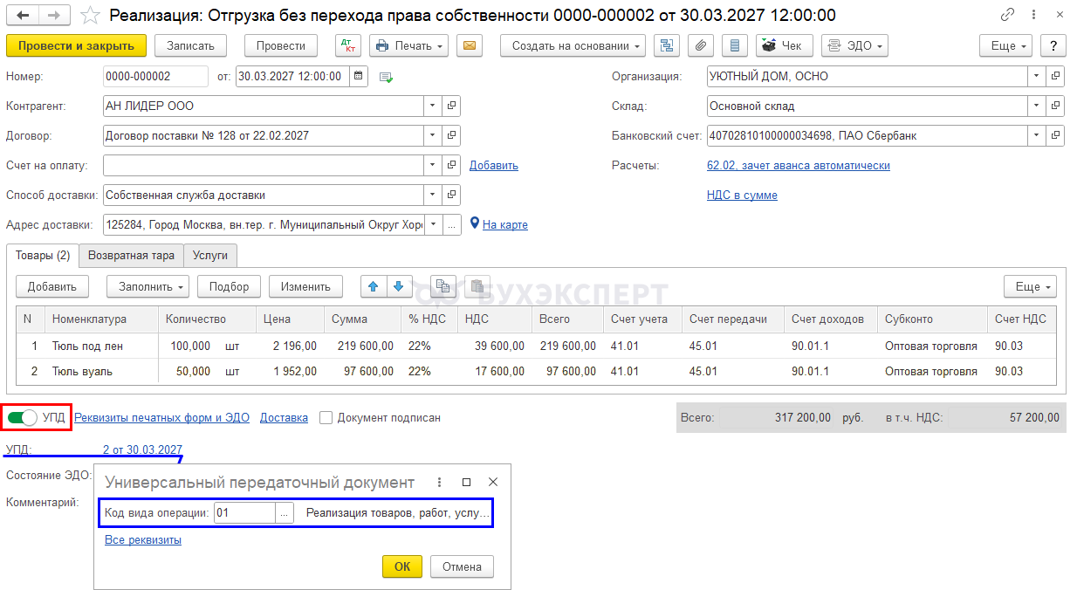Screen dimensions: 1077x590
Task: Open related documents structure icon
Action: click(668, 45)
